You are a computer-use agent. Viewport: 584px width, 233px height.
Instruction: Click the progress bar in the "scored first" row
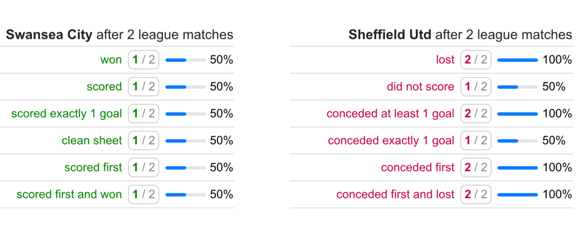[185, 168]
